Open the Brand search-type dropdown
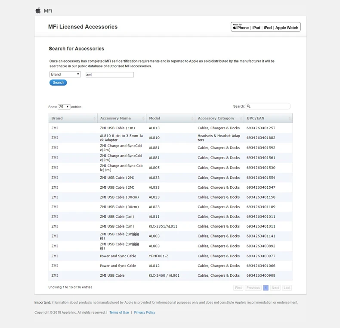Viewport: 340px width, 328px height. click(65, 74)
